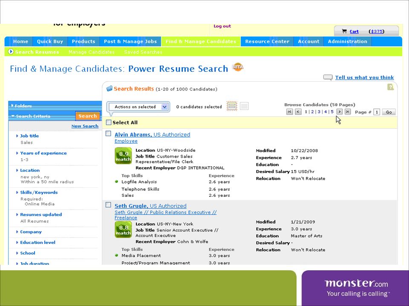
Task: Click the 'Media Placement' skill text
Action: tap(141, 255)
